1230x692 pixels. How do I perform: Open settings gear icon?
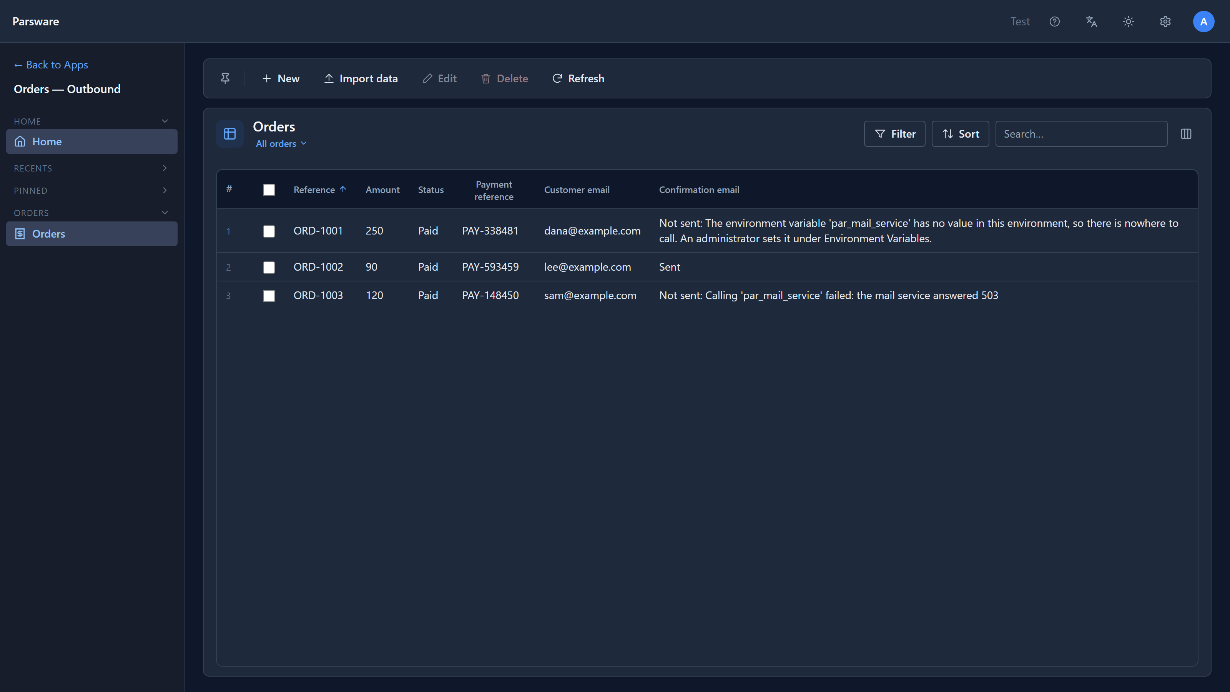1165,22
